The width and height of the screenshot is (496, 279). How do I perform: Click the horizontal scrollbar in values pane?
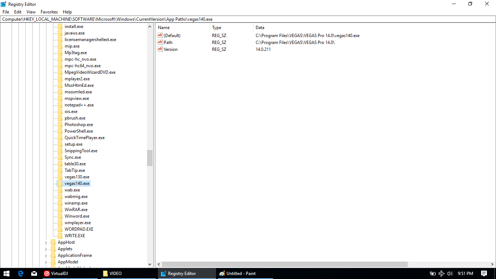(x=284, y=264)
